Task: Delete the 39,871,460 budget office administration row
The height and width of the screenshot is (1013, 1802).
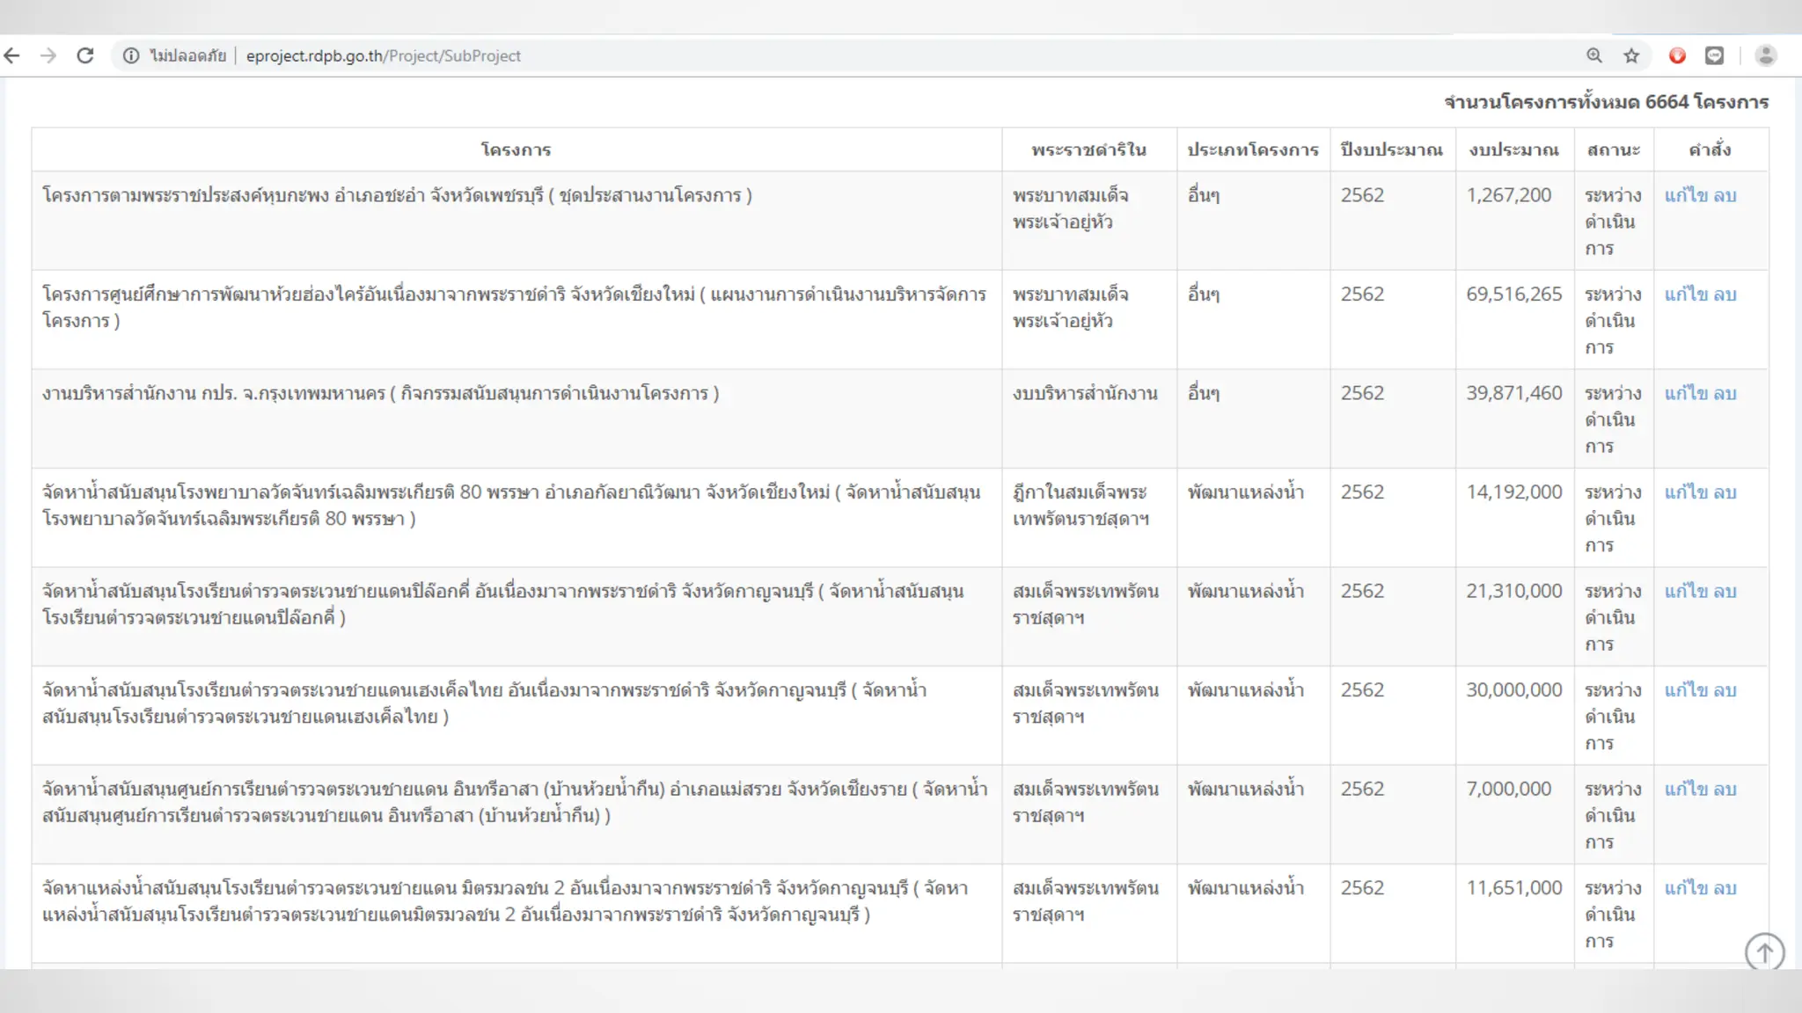Action: [1725, 393]
